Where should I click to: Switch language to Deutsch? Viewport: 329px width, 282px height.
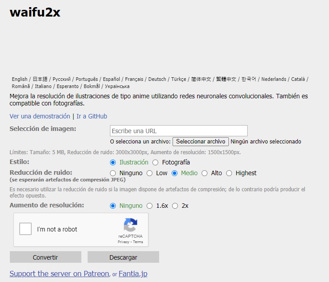point(157,79)
